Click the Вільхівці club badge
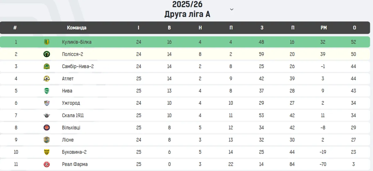The width and height of the screenshot is (373, 171). 47,128
